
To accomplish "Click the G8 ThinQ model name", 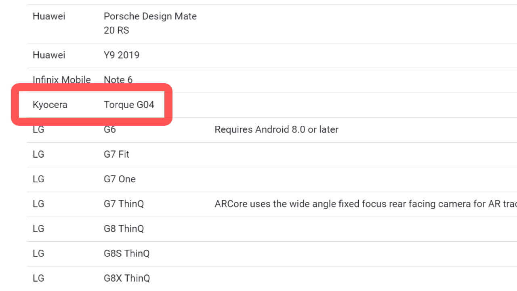I will (124, 228).
